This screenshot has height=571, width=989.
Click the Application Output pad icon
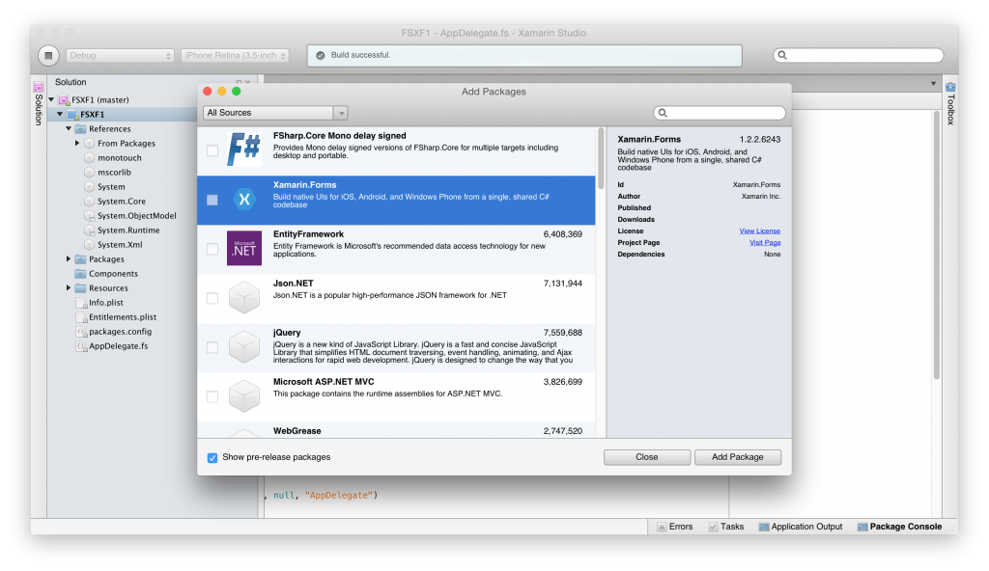(764, 527)
